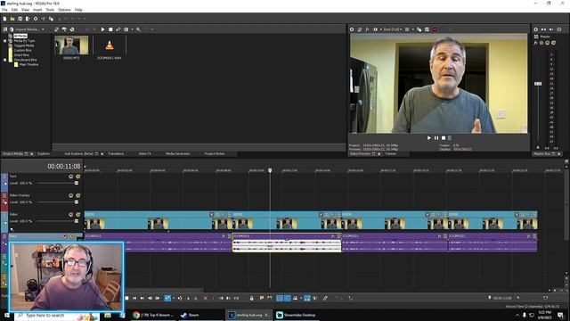Select the video clip thumbnail in Project Media
Image resolution: width=570 pixels, height=321 pixels.
(x=71, y=45)
